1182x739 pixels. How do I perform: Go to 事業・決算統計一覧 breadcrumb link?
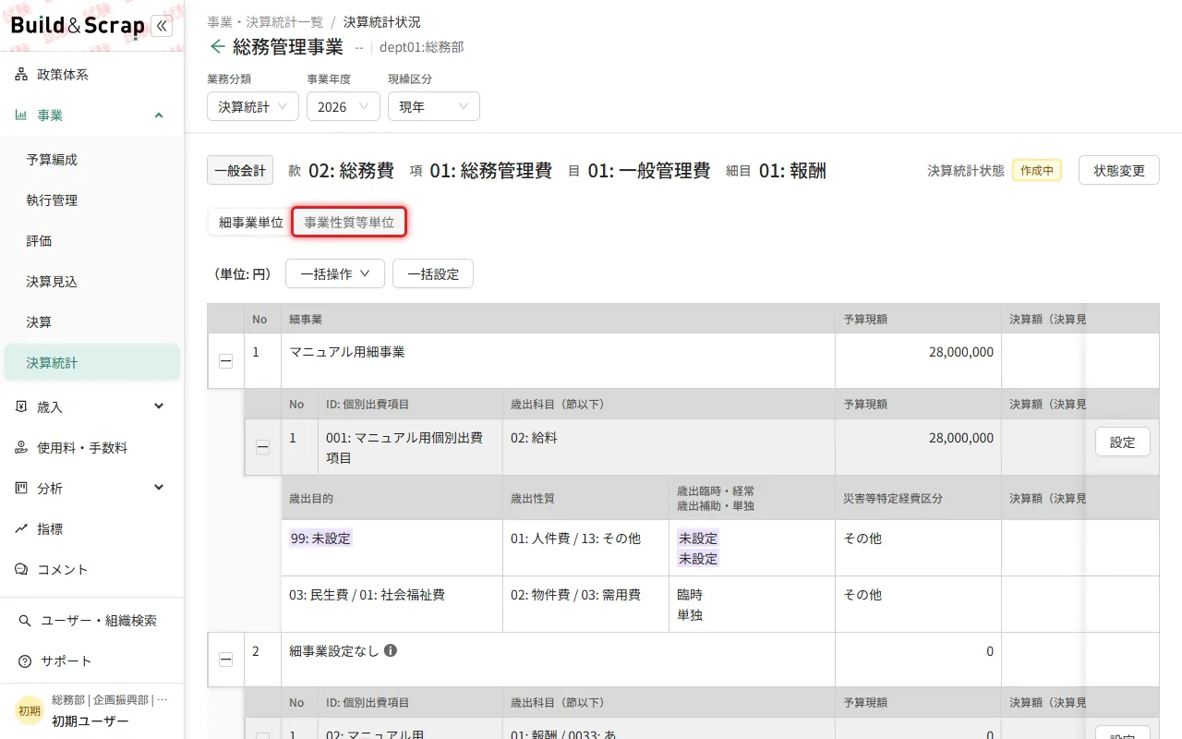(265, 22)
